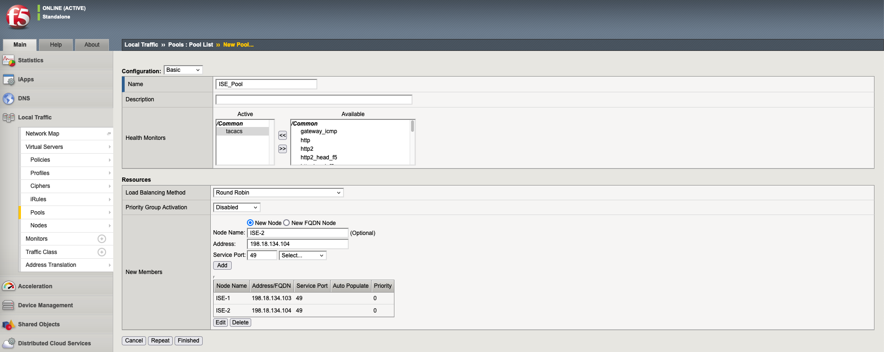884x352 pixels.
Task: Open the iApps section icon
Action: coord(9,79)
